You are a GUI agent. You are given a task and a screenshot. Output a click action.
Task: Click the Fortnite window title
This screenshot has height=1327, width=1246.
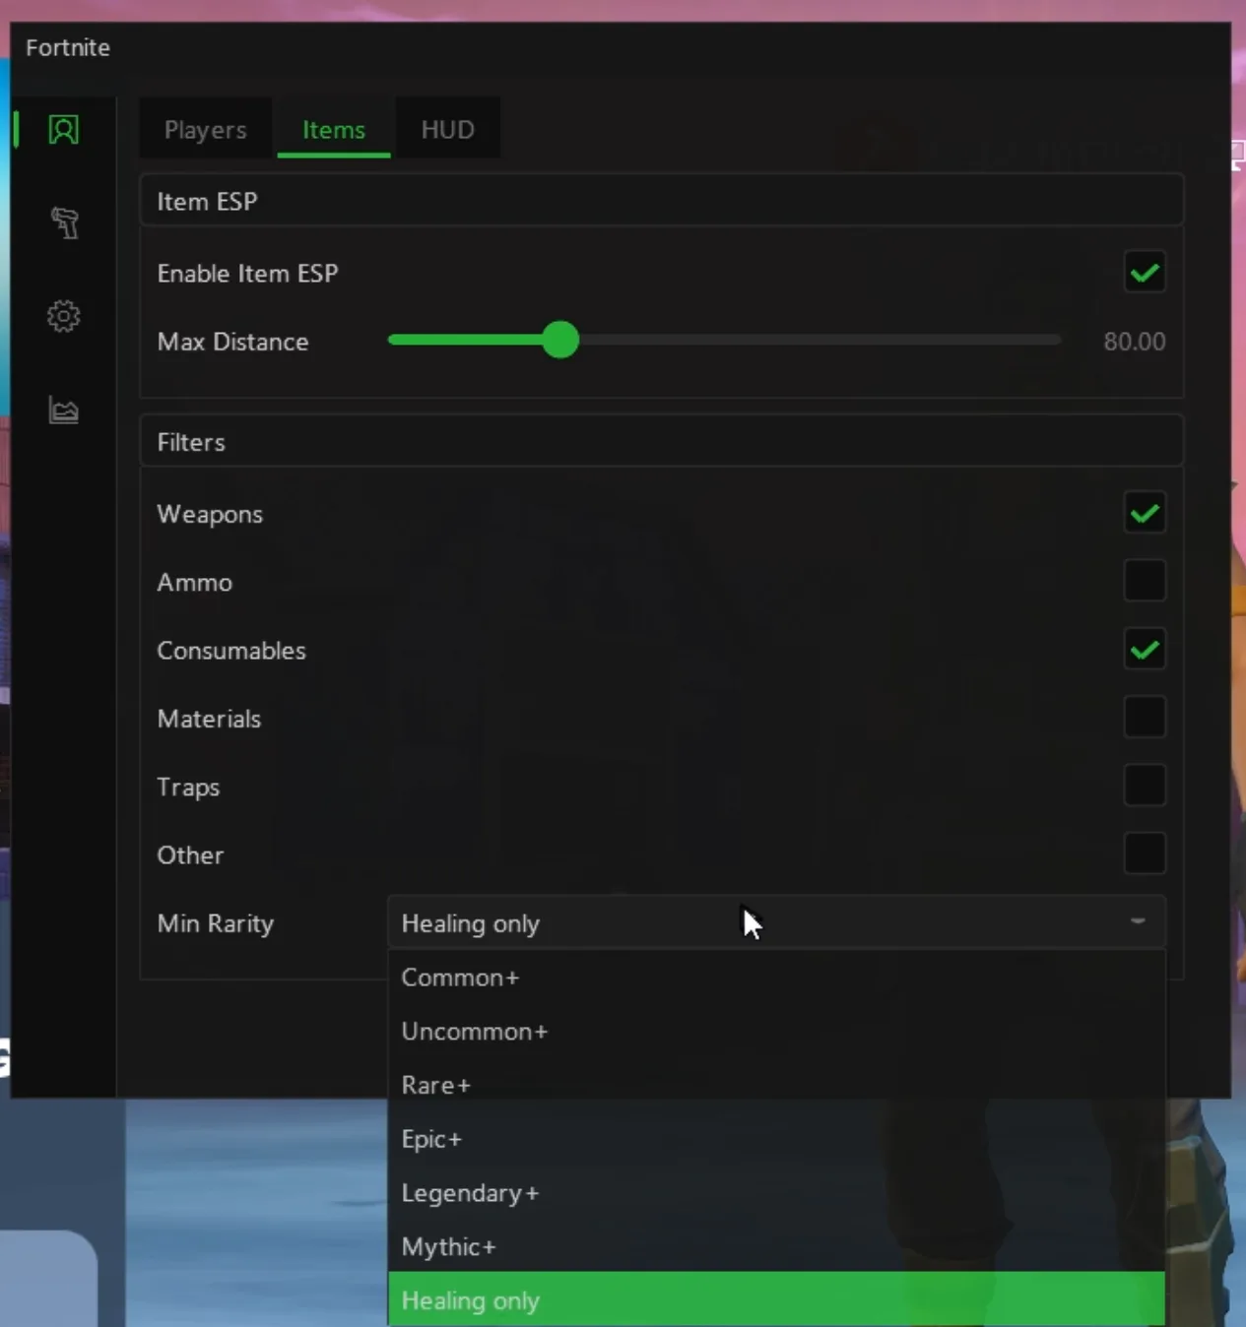click(x=68, y=47)
